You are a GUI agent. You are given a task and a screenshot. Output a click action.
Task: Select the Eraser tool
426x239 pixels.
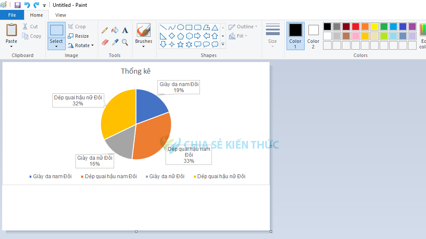tap(105, 42)
